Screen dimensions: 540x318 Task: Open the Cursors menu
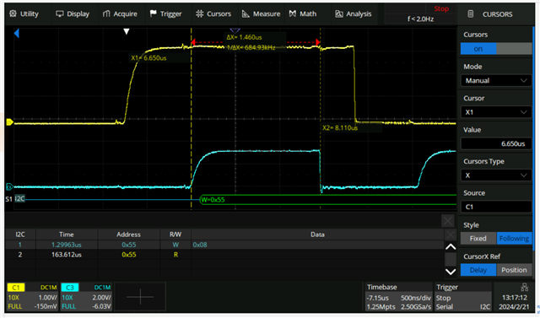coord(213,13)
